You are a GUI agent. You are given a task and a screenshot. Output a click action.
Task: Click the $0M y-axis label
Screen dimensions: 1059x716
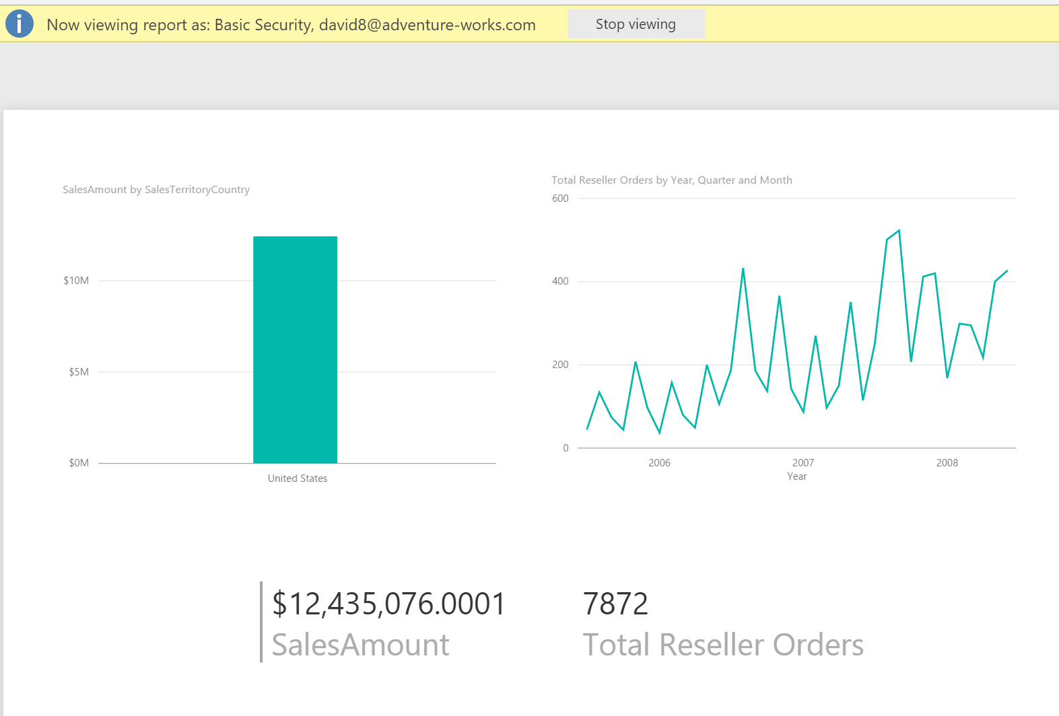[79, 463]
